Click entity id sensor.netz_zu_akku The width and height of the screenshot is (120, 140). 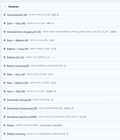(40, 83)
